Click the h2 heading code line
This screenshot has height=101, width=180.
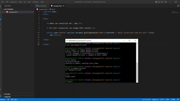coord(64,24)
